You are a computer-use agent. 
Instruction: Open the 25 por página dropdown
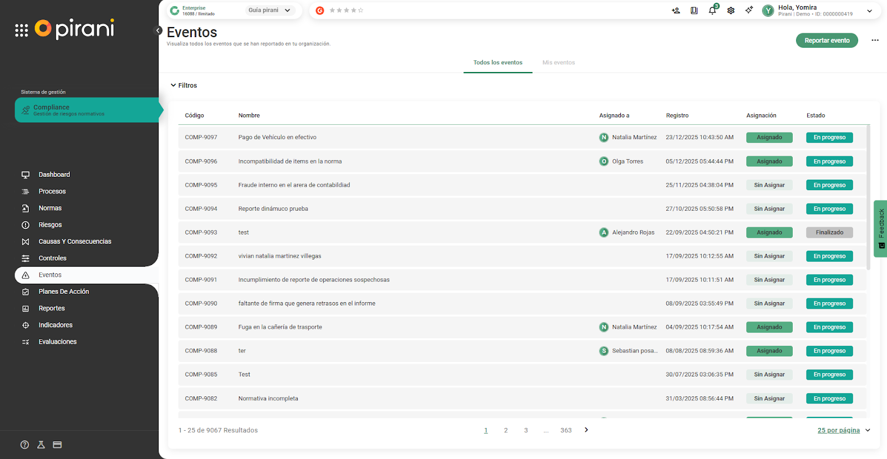(843, 430)
